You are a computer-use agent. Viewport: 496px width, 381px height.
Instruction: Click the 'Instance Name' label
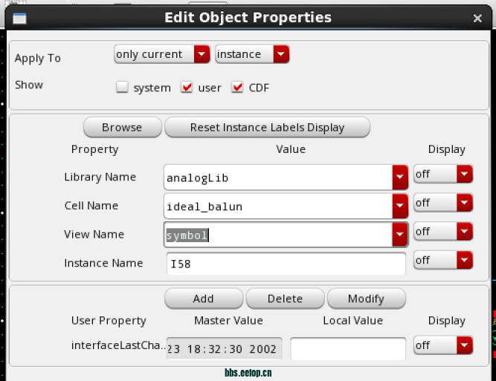[103, 263]
